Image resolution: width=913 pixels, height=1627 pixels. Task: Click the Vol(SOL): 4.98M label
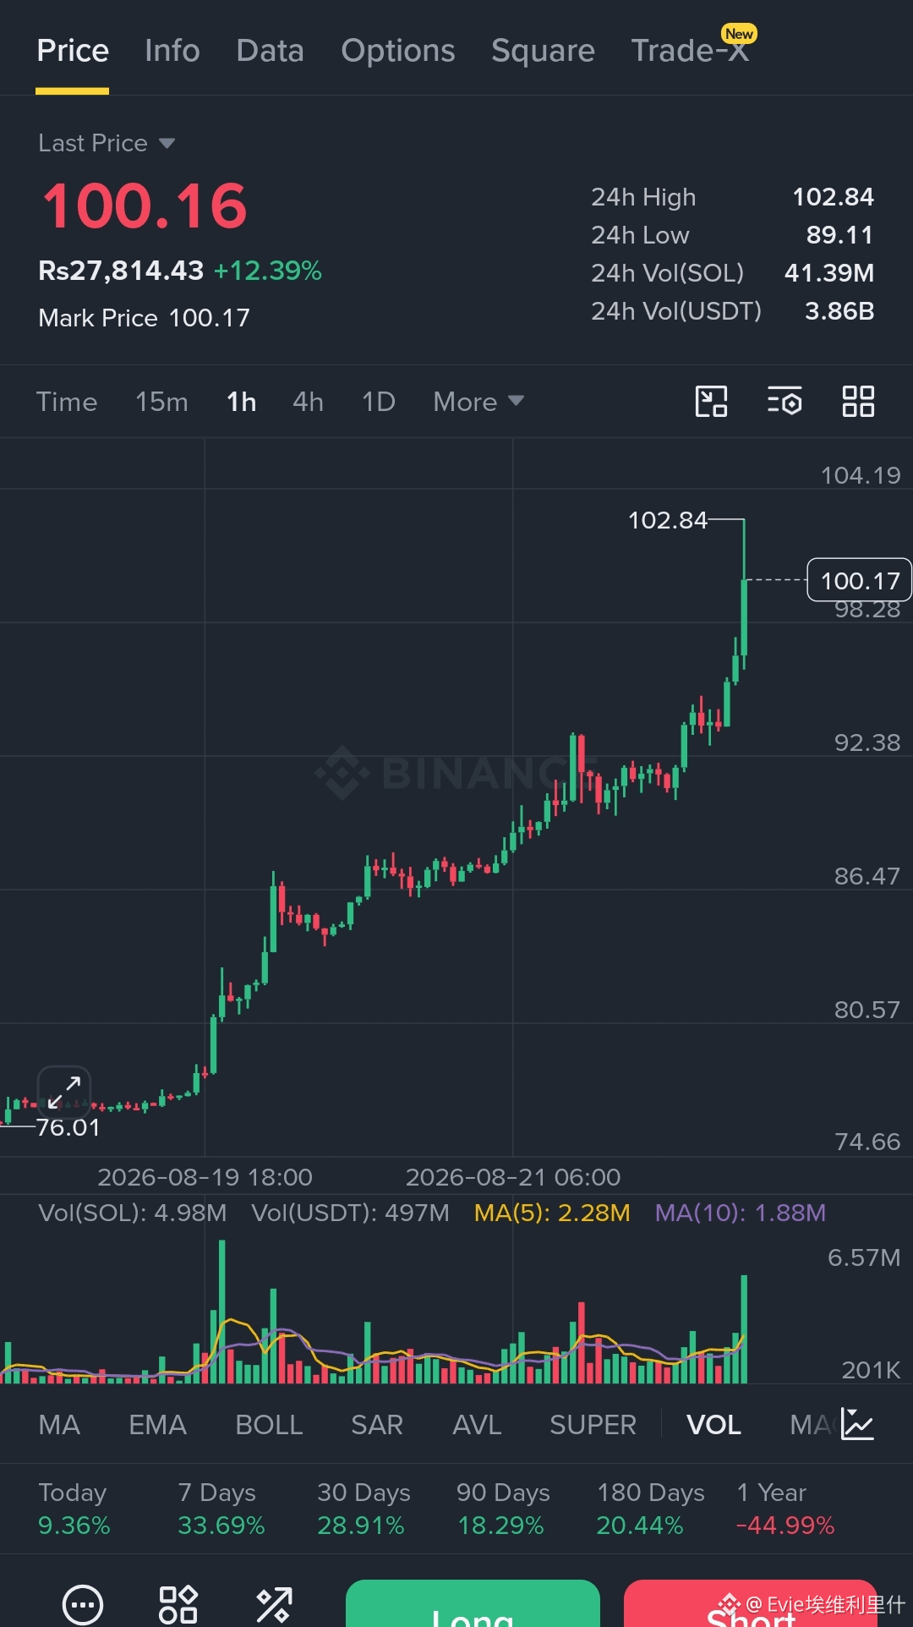(x=133, y=1213)
